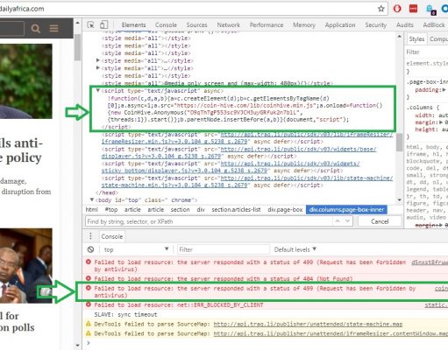Image resolution: width=448 pixels, height=350 pixels.
Task: Open the sticky_bottom/displayer.js script link
Action: pyautogui.click(x=231, y=167)
